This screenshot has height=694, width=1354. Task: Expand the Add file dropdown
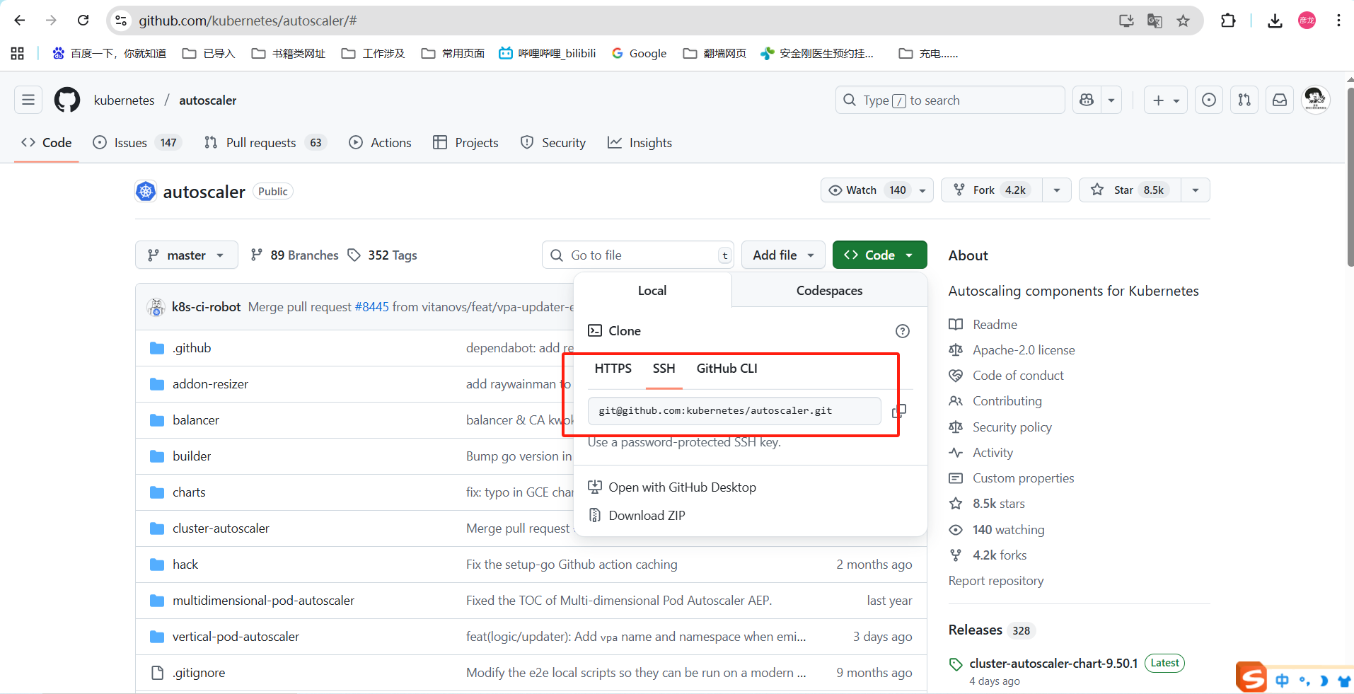pyautogui.click(x=783, y=255)
